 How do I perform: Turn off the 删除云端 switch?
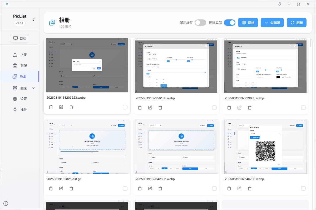pos(230,23)
